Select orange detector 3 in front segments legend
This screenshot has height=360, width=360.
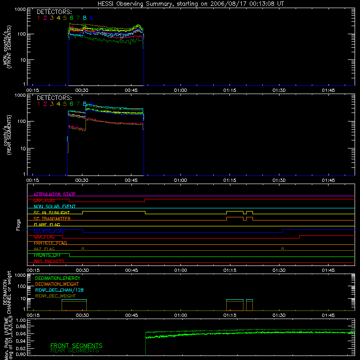click(x=52, y=18)
